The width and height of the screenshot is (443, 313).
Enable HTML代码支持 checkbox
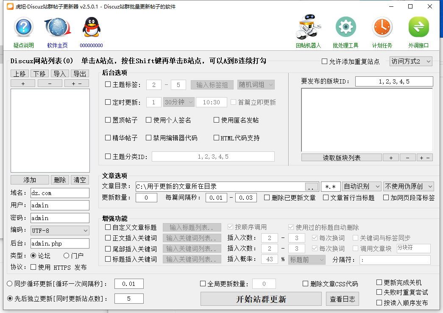coord(217,138)
